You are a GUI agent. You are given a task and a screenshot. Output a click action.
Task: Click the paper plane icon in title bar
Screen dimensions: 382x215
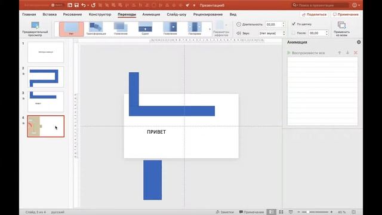pos(187,5)
